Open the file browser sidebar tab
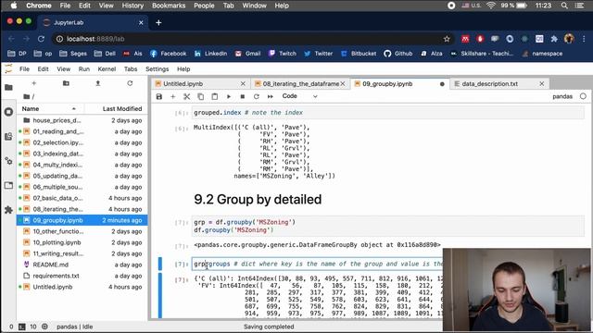The width and height of the screenshot is (593, 333). 8,88
